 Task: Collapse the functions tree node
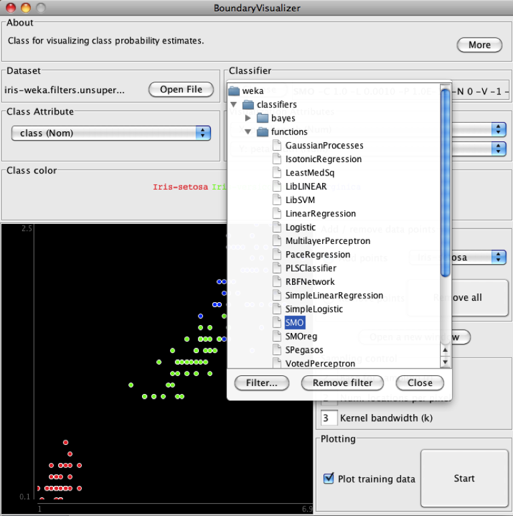click(248, 132)
